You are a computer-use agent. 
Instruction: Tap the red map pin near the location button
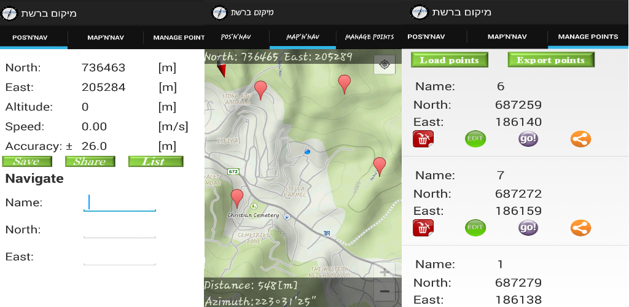pyautogui.click(x=344, y=84)
